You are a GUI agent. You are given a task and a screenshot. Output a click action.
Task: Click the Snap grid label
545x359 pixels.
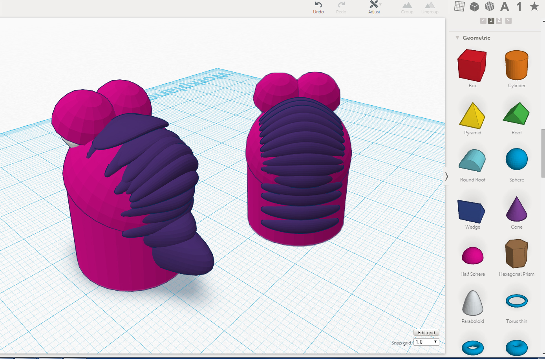pos(401,343)
